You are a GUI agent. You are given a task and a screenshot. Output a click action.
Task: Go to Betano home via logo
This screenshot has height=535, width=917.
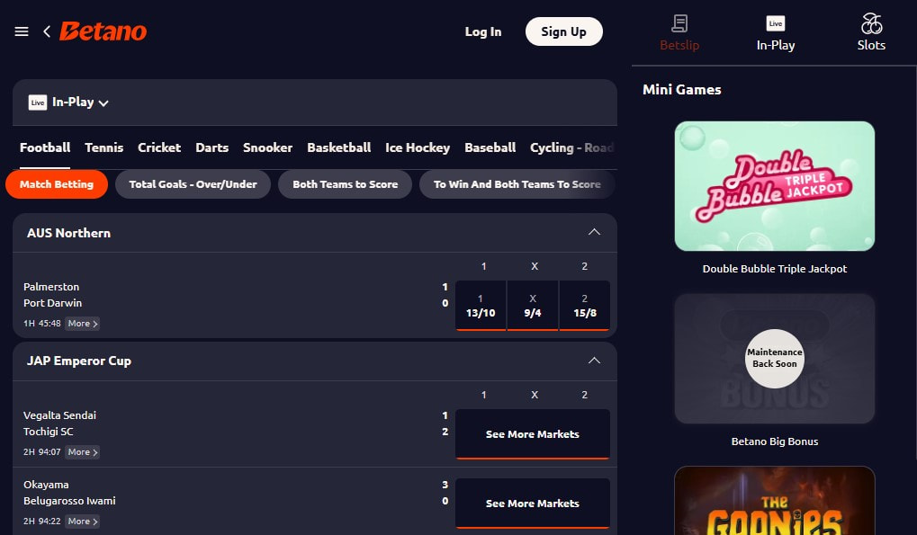click(x=103, y=31)
